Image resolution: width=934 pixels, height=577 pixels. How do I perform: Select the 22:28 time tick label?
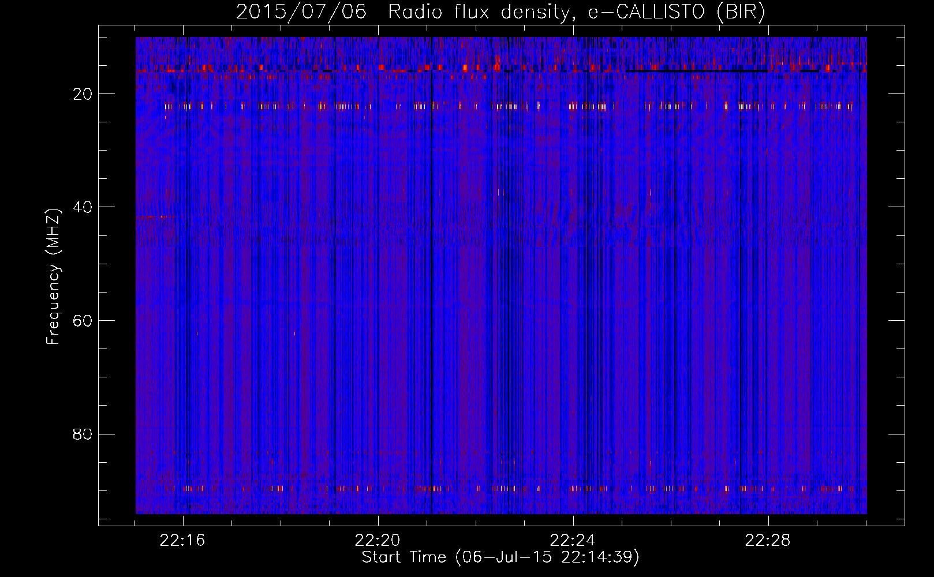(x=768, y=541)
